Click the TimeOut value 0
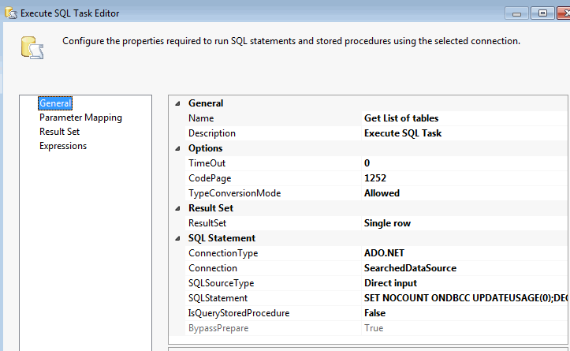Image resolution: width=570 pixels, height=351 pixels. 465,163
